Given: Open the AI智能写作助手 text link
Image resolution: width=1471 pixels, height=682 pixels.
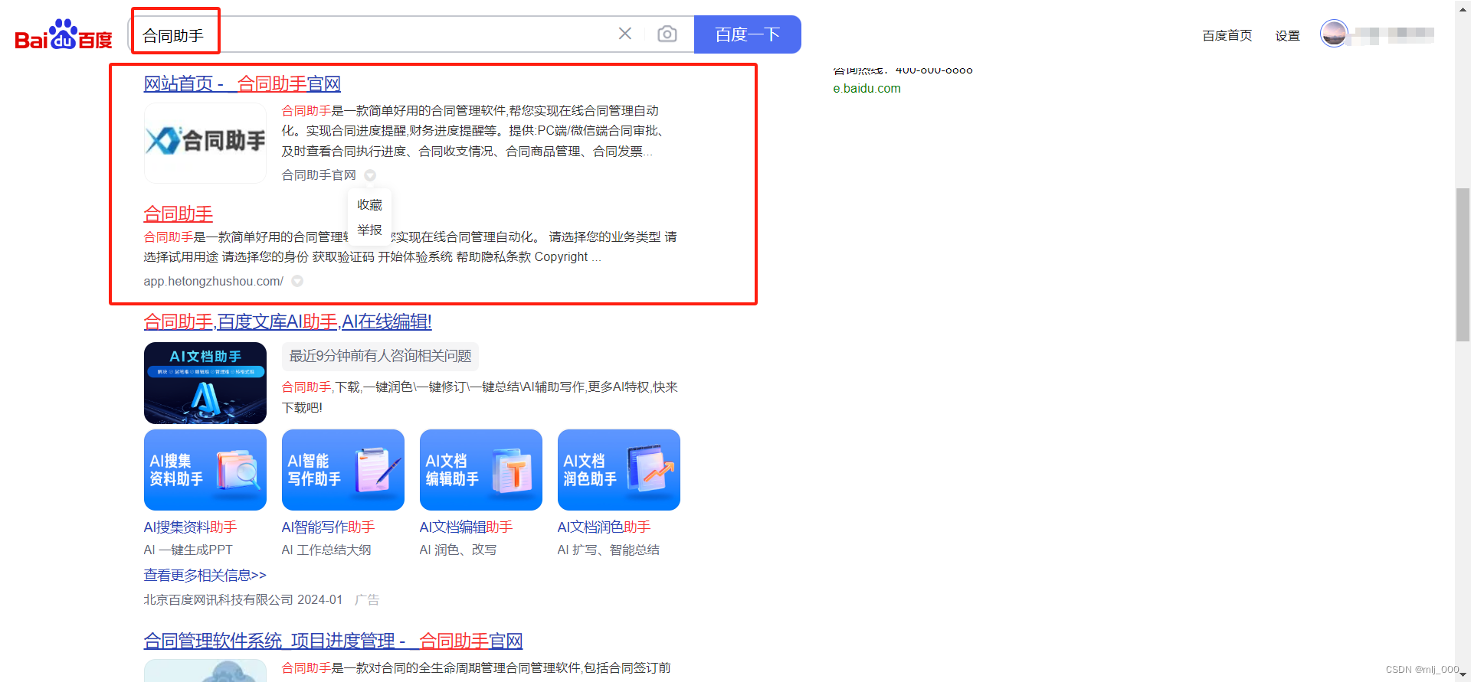Looking at the screenshot, I should click(x=329, y=527).
